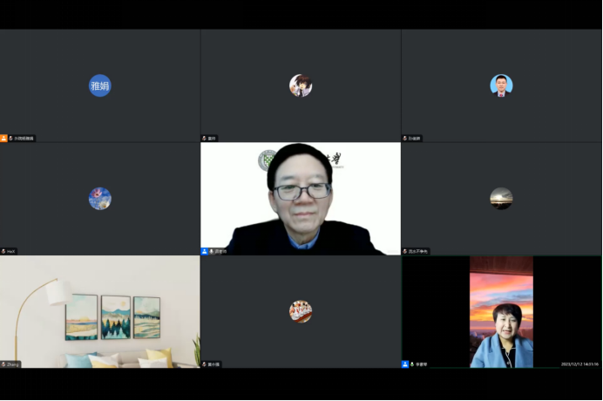Click the microphone icon beside Hell's name
603x401 pixels.
pyautogui.click(x=4, y=251)
